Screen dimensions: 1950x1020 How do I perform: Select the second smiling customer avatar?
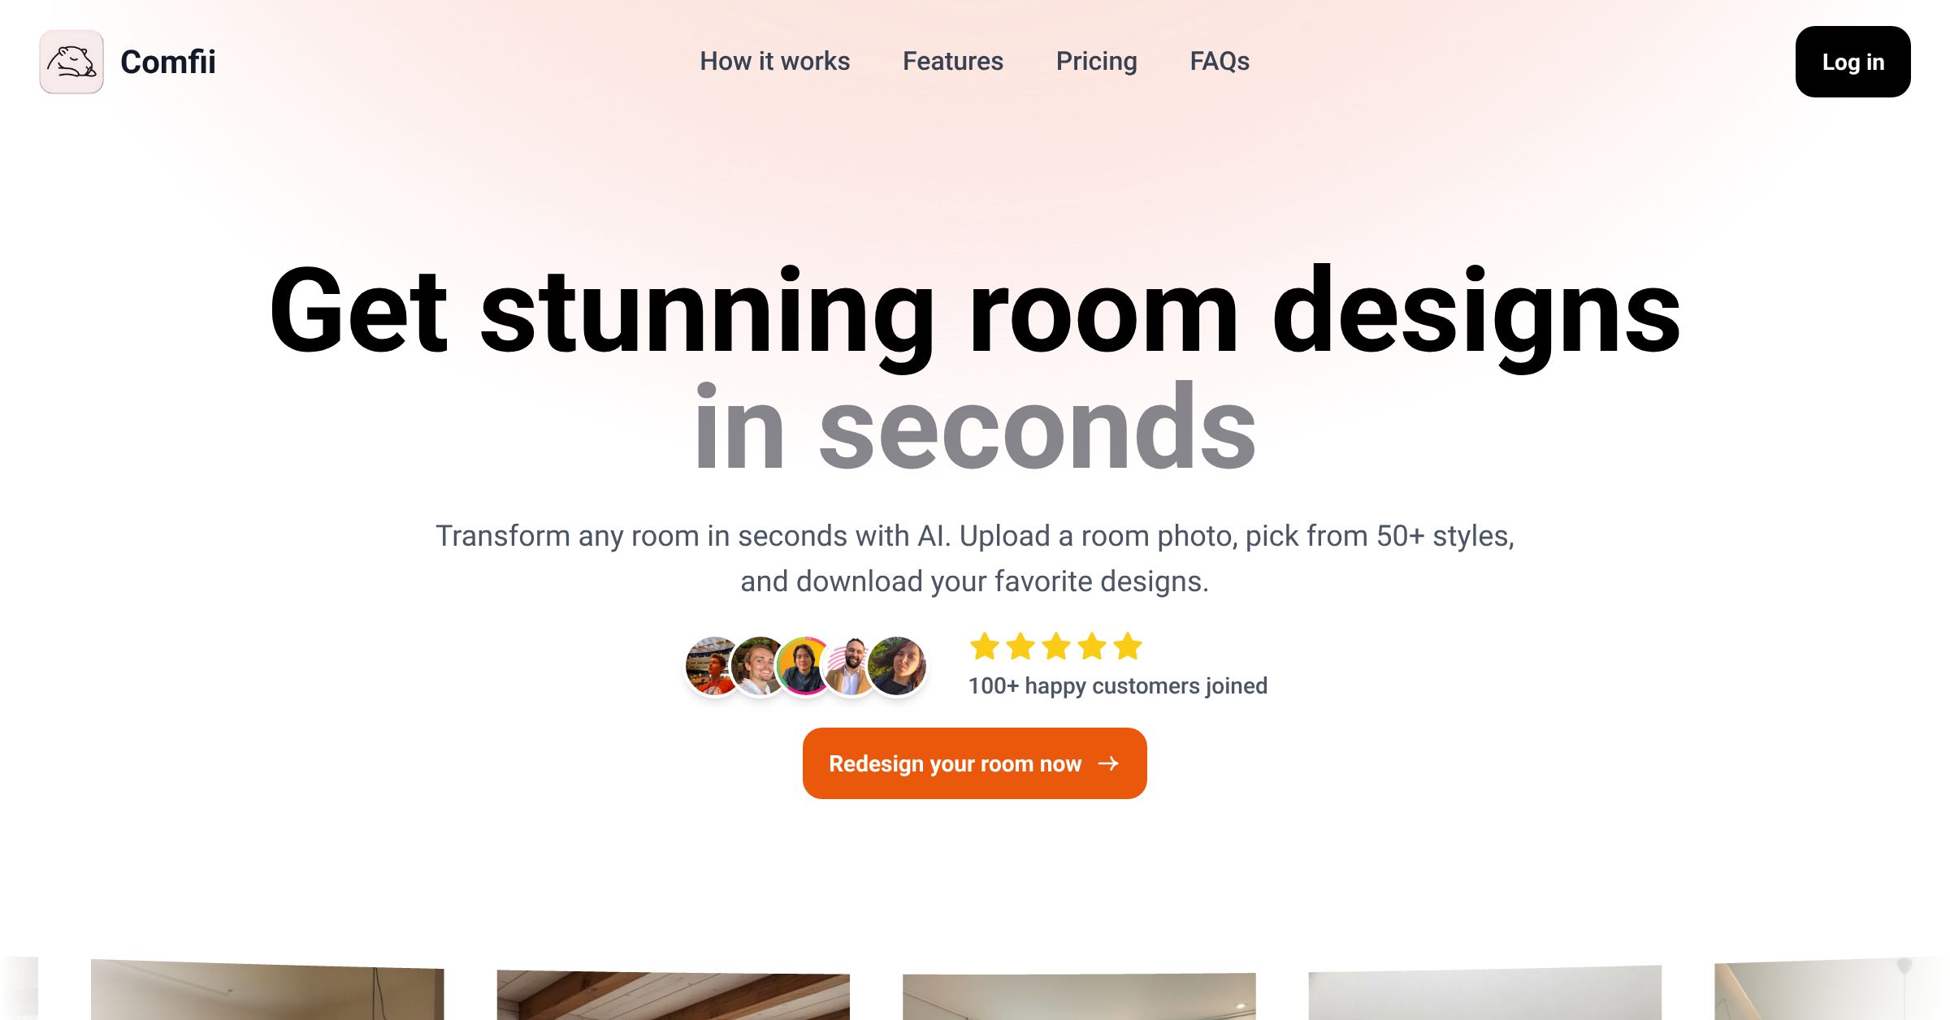pyautogui.click(x=758, y=666)
